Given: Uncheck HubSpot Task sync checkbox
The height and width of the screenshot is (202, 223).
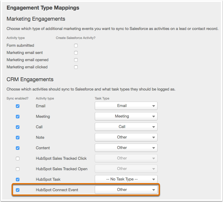Looking at the screenshot, I should [18, 180].
